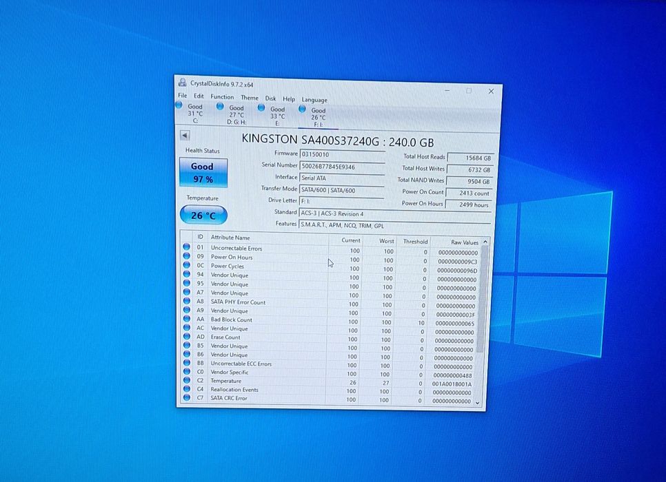Click status icon of attribute B6 row

[x=186, y=353]
